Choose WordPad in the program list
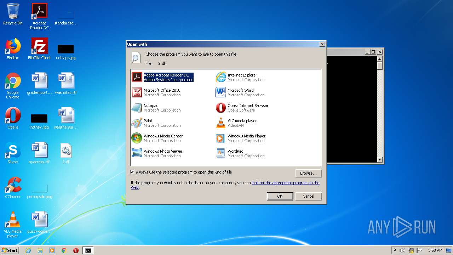The height and width of the screenshot is (255, 453). point(240,153)
